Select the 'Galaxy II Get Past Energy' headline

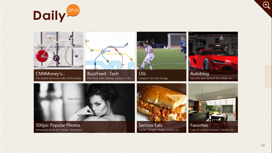153,78
